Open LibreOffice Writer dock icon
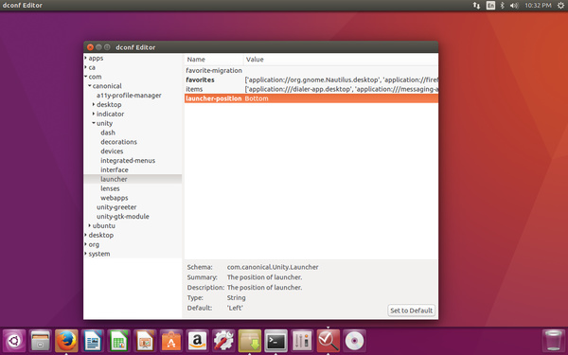The width and height of the screenshot is (568, 355). coord(93,341)
